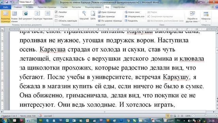Enable the Область навигации checkbox

(x=56, y=20)
